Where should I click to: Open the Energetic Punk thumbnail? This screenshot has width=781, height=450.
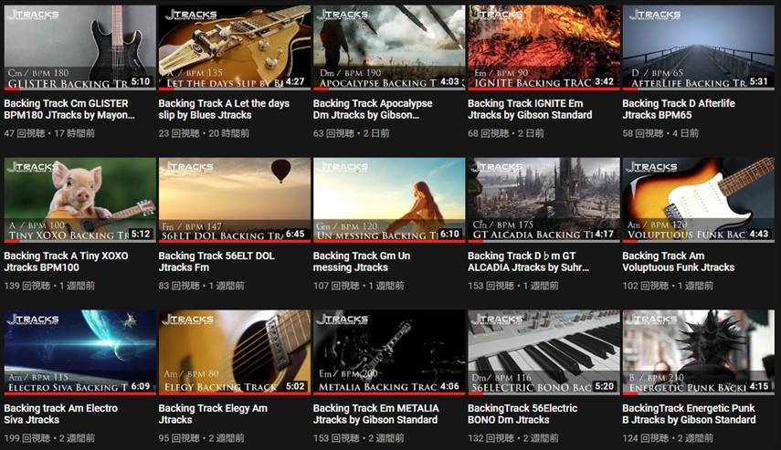pyautogui.click(x=698, y=352)
